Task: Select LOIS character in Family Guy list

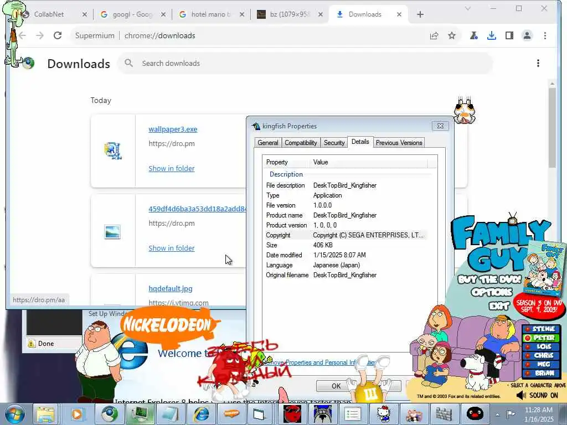Action: pyautogui.click(x=541, y=346)
